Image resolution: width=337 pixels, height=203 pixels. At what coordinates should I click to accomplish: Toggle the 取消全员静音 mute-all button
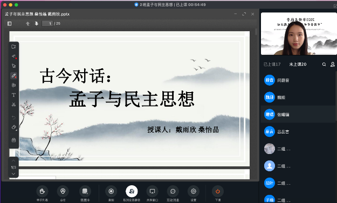pos(132,191)
